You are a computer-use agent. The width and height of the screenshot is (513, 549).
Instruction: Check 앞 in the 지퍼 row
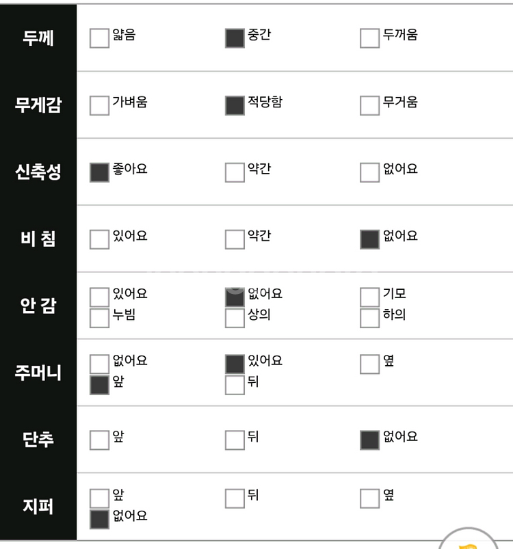tap(99, 498)
